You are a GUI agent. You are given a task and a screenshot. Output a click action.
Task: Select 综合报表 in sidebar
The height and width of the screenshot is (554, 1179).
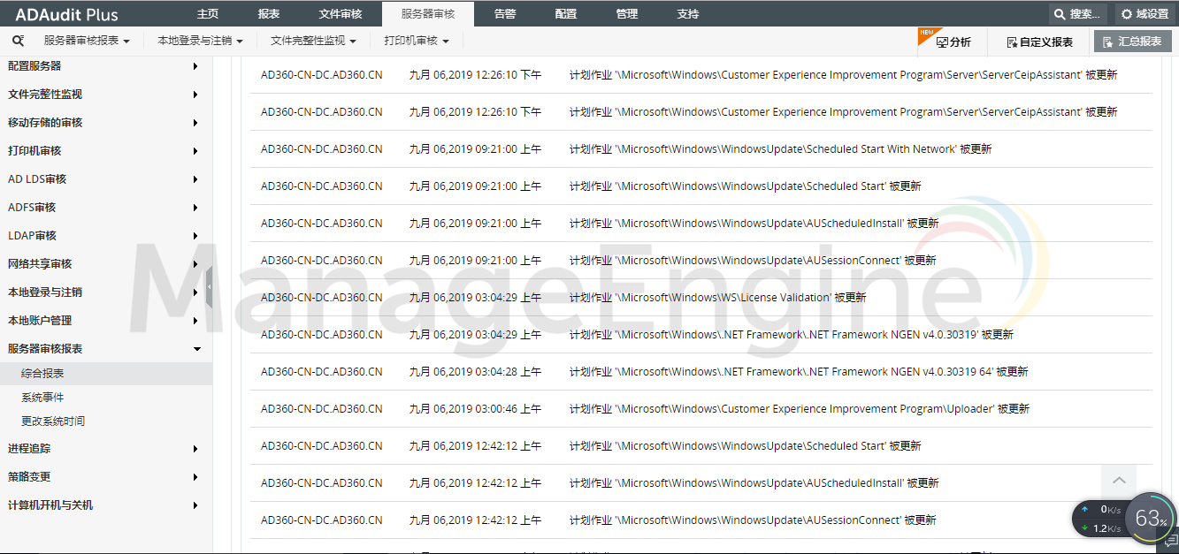tap(106, 374)
